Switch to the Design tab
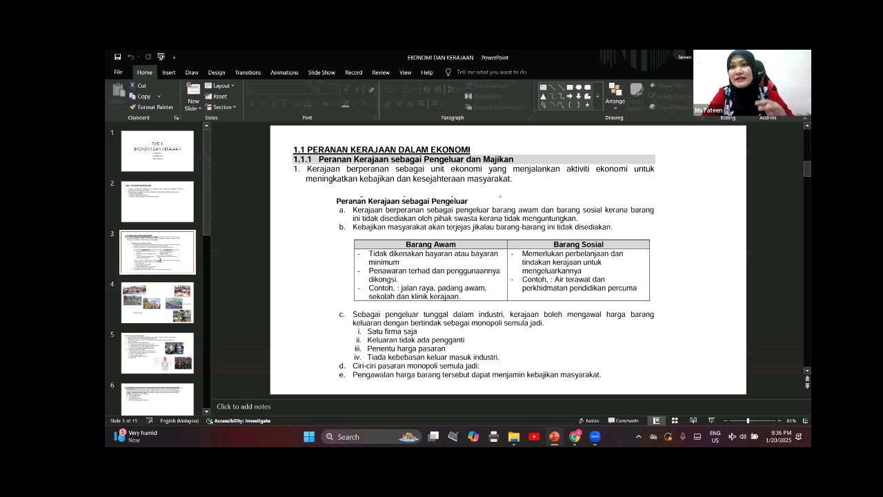Viewport: 883px width, 497px height. click(217, 72)
